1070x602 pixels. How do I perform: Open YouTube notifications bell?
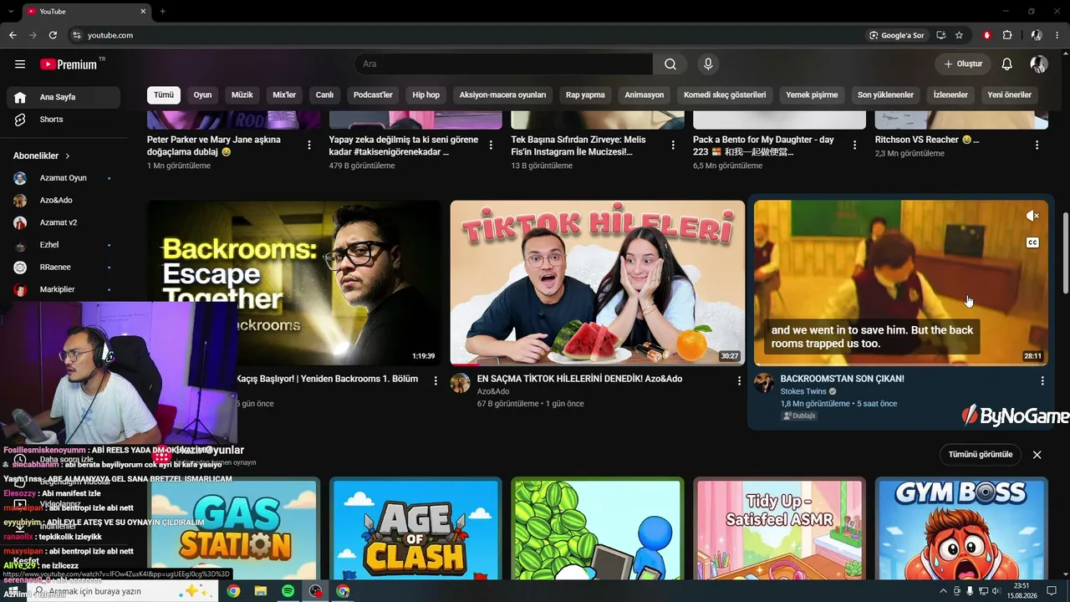[x=1007, y=64]
